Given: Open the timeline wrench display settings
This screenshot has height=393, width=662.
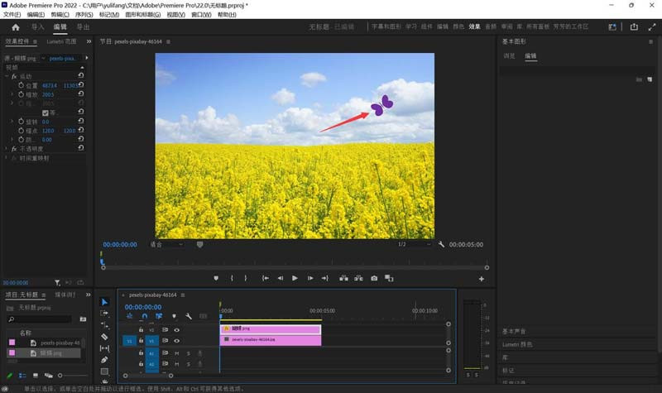Looking at the screenshot, I should point(189,316).
